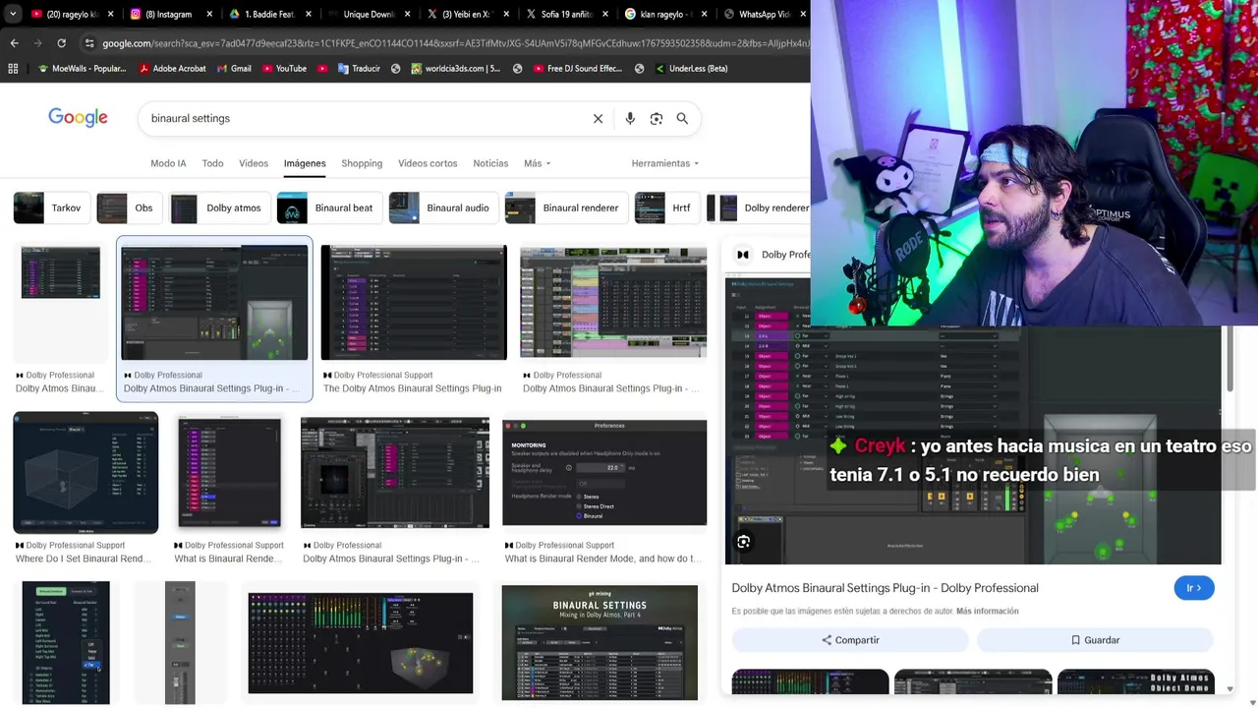Open the worldcia3ds.com bookmark
Image resolution: width=1258 pixels, height=708 pixels.
(456, 69)
